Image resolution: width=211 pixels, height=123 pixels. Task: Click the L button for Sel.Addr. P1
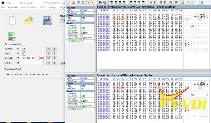click(55, 49)
